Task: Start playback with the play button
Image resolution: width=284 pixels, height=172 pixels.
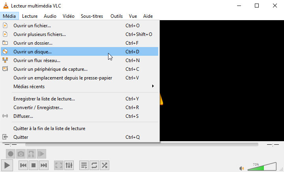Action: [7, 165]
